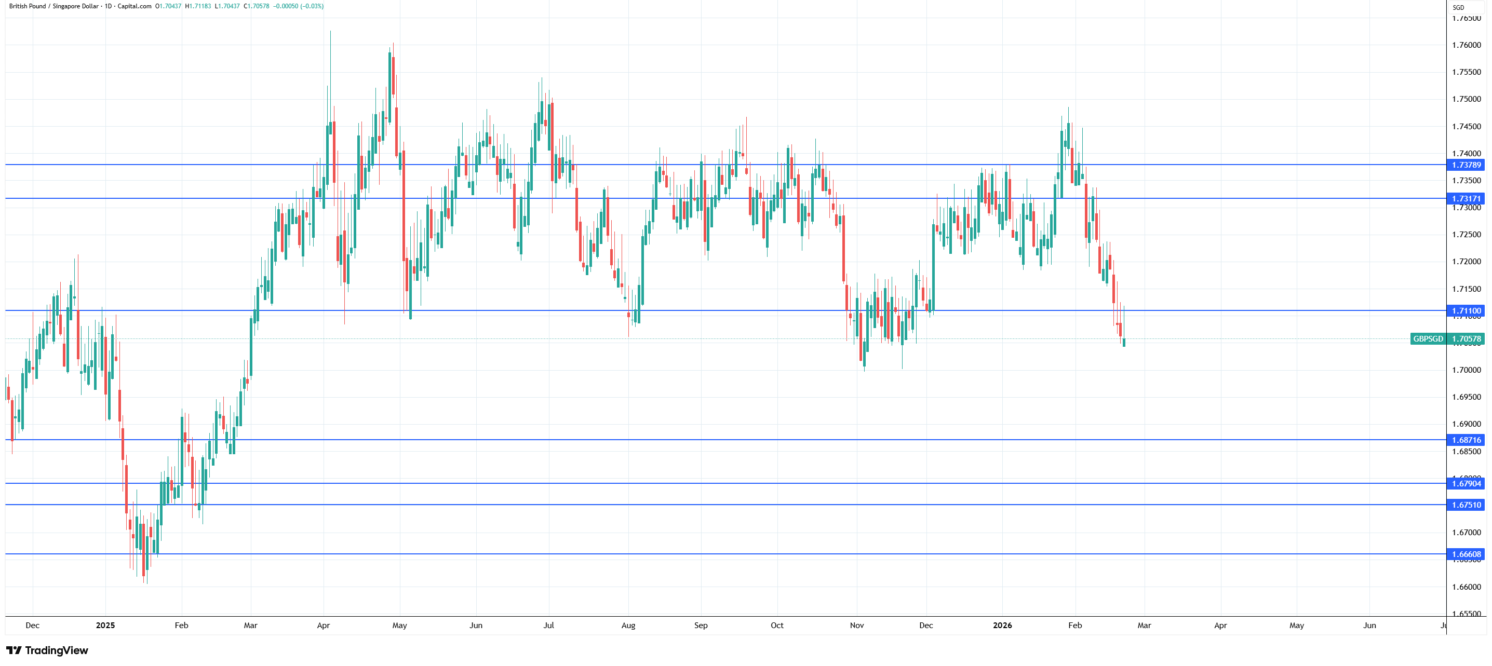The width and height of the screenshot is (1492, 666).
Task: Click the 1.76000 price scale label
Action: tap(1466, 45)
